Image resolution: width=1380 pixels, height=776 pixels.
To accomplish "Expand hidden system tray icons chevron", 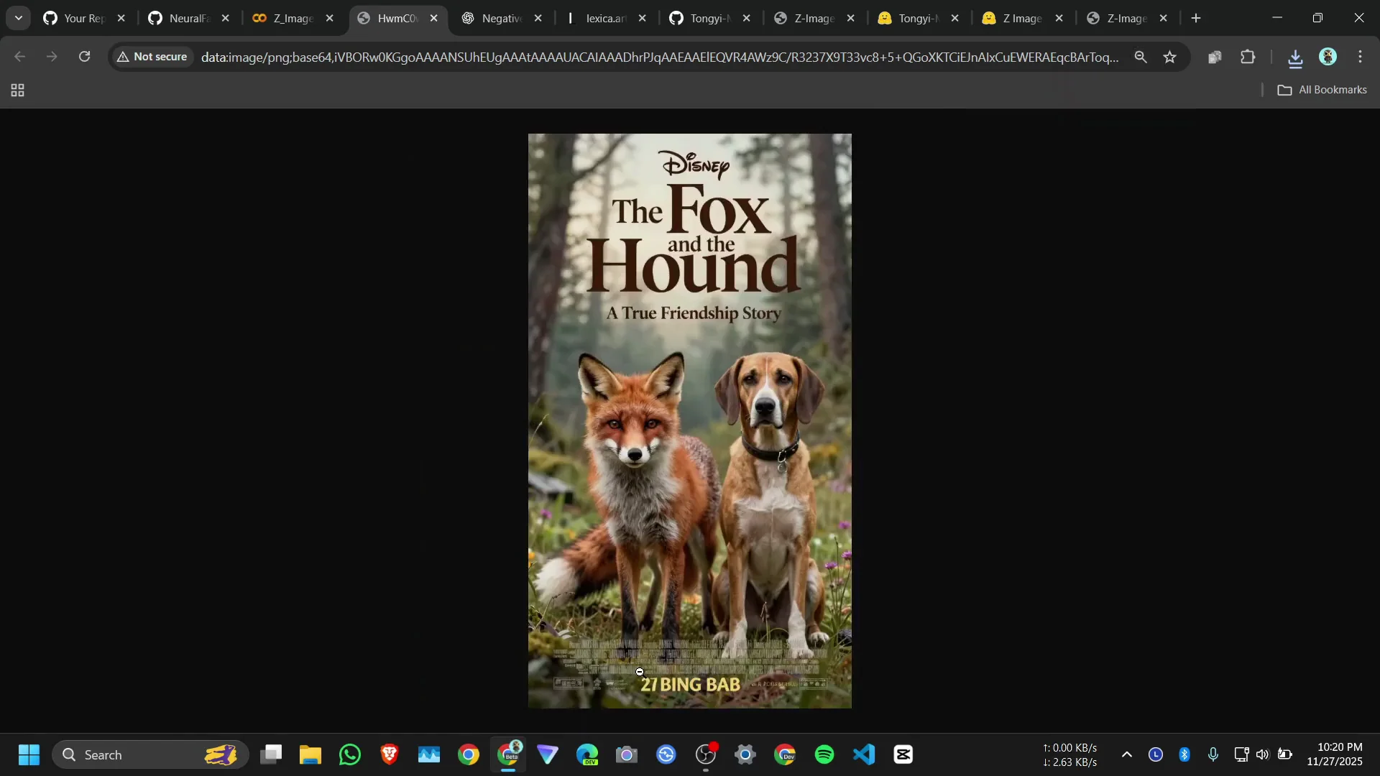I will pyautogui.click(x=1127, y=754).
